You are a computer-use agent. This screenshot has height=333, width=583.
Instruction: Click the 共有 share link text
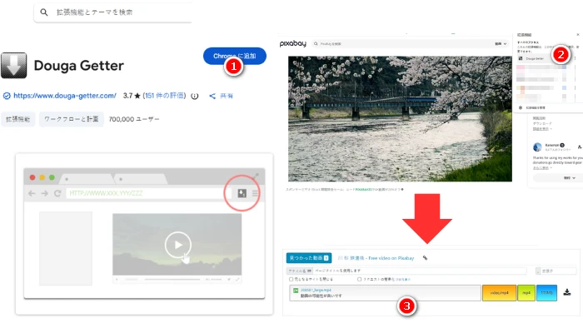[x=227, y=96]
